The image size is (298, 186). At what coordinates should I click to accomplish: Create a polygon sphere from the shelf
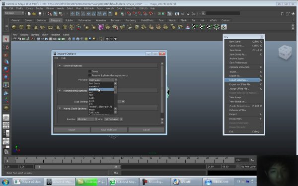coord(14,27)
